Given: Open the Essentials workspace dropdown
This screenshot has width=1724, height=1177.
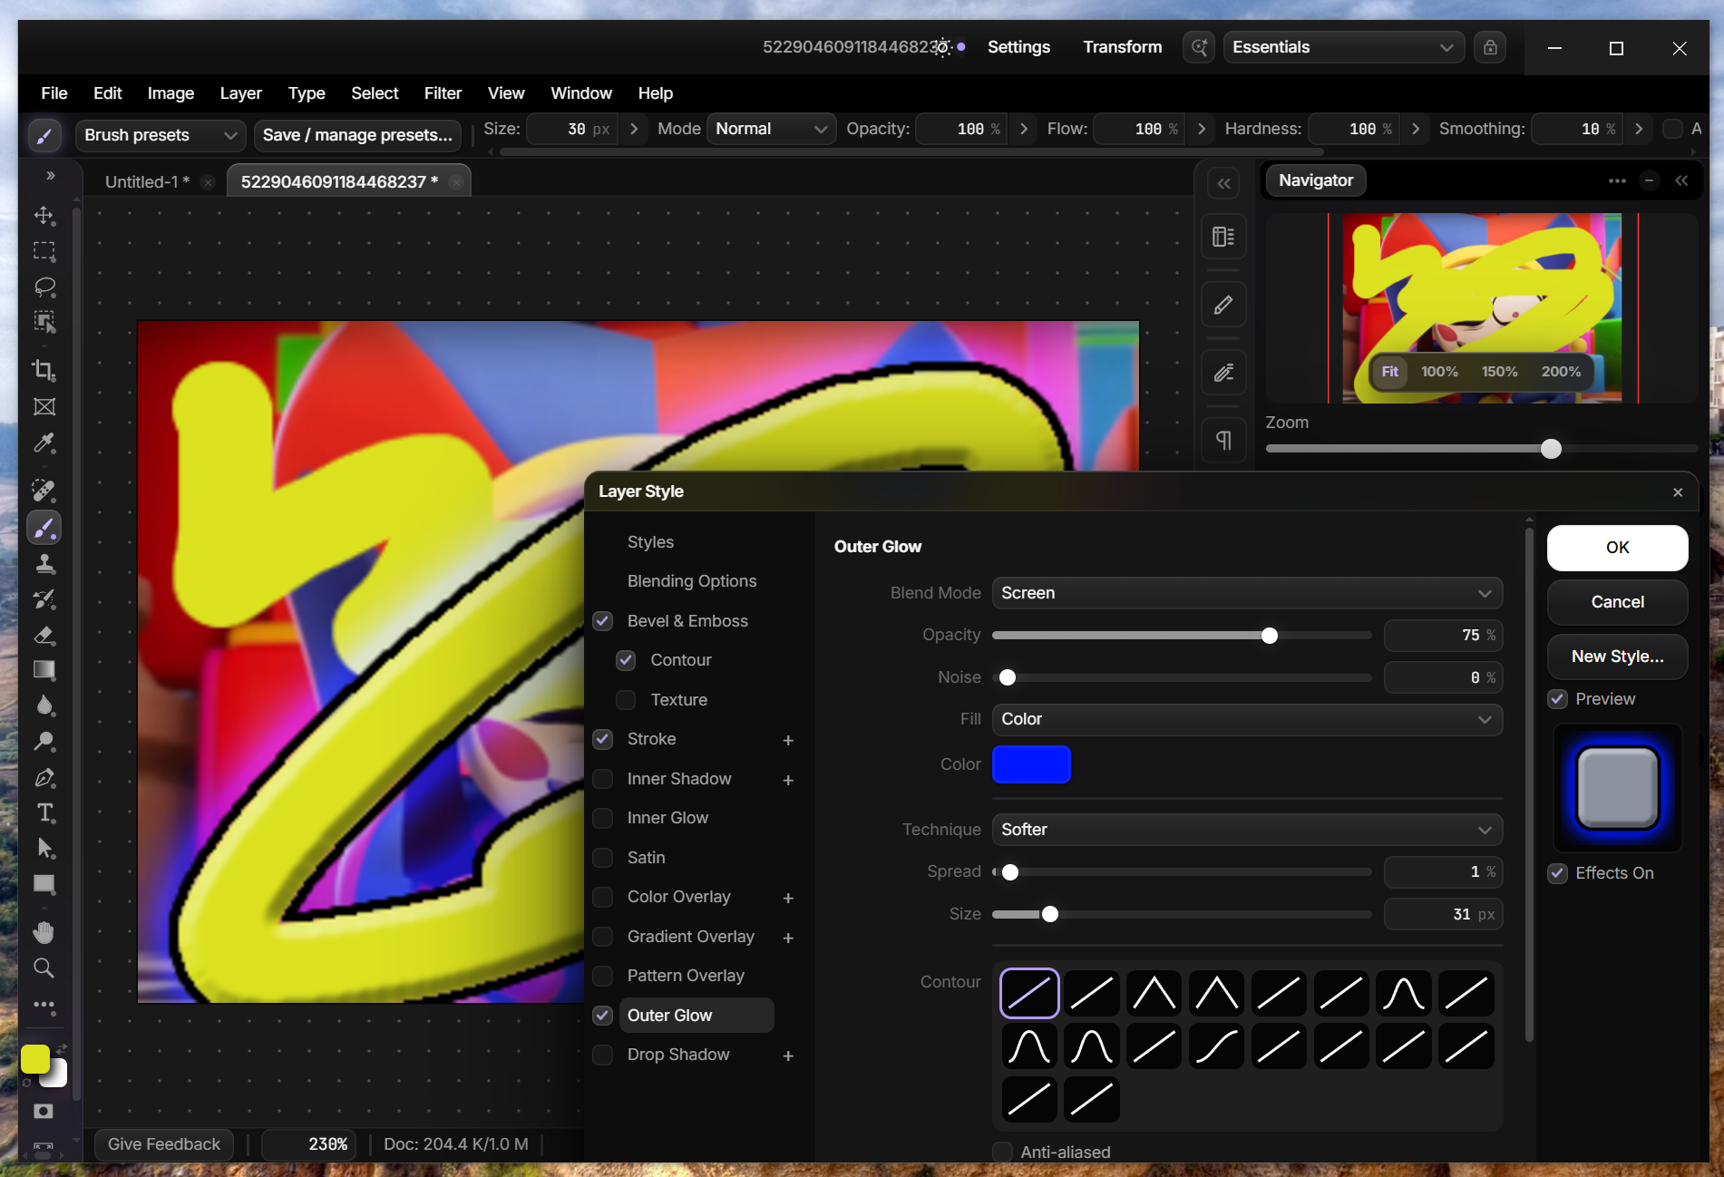Looking at the screenshot, I should [x=1343, y=47].
